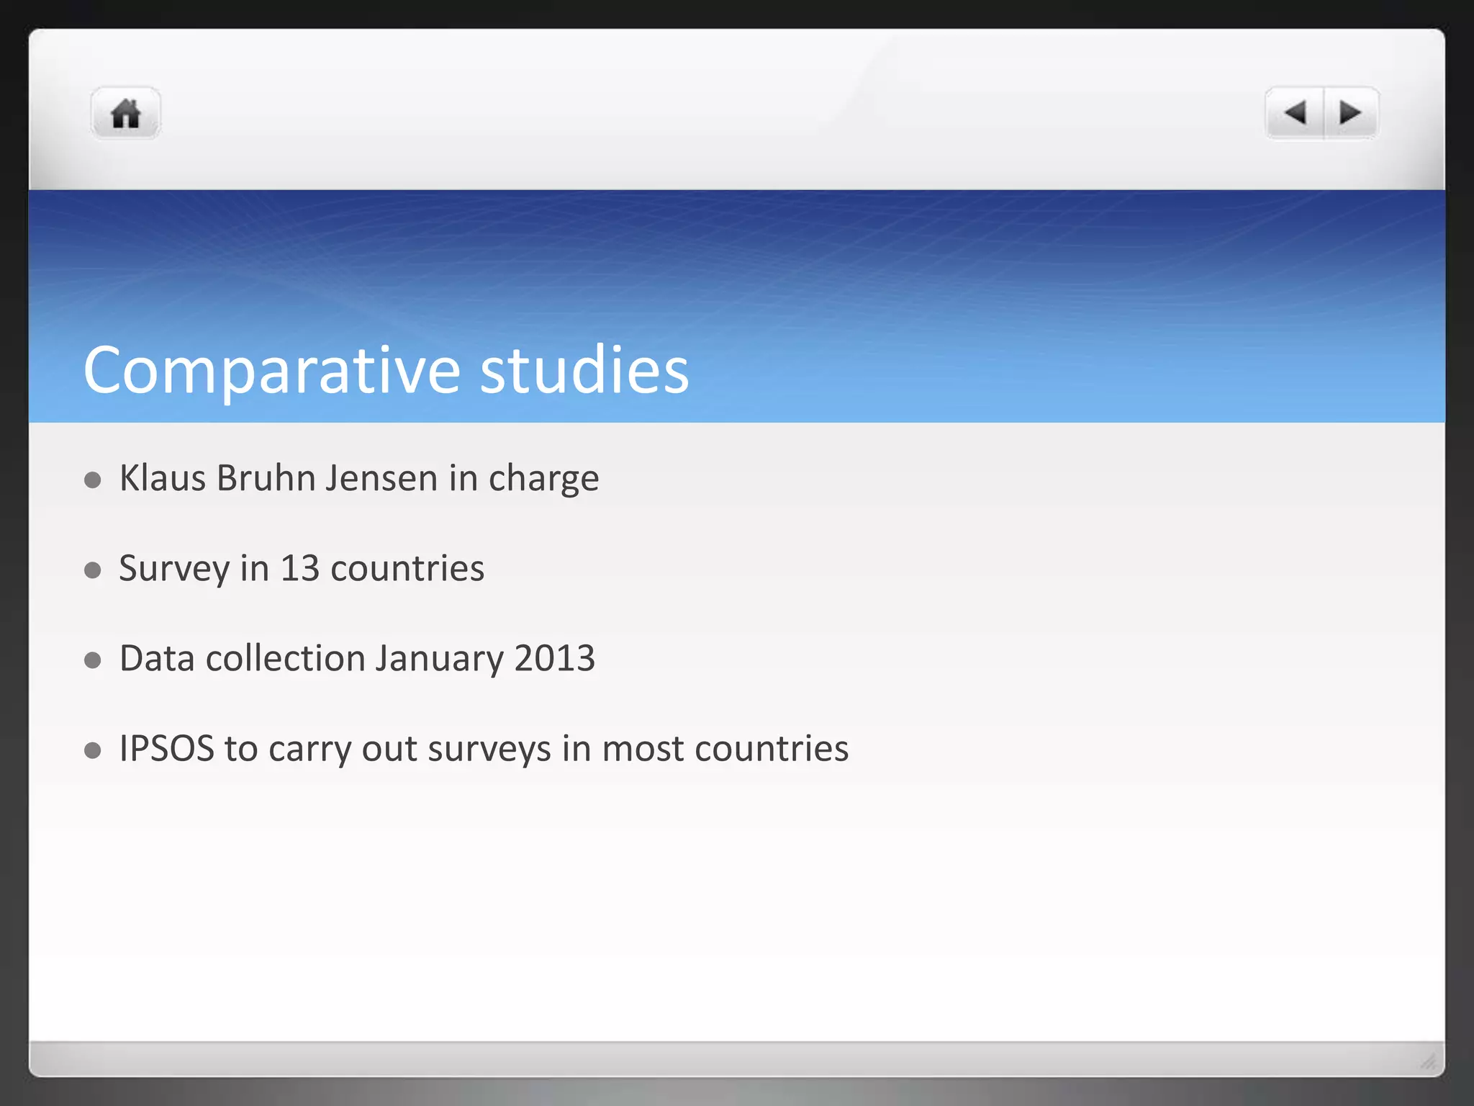Click 'IPSOS to carry out surveys' bullet

point(484,749)
